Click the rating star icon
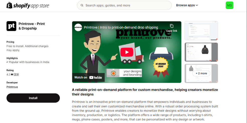 tap(12, 75)
